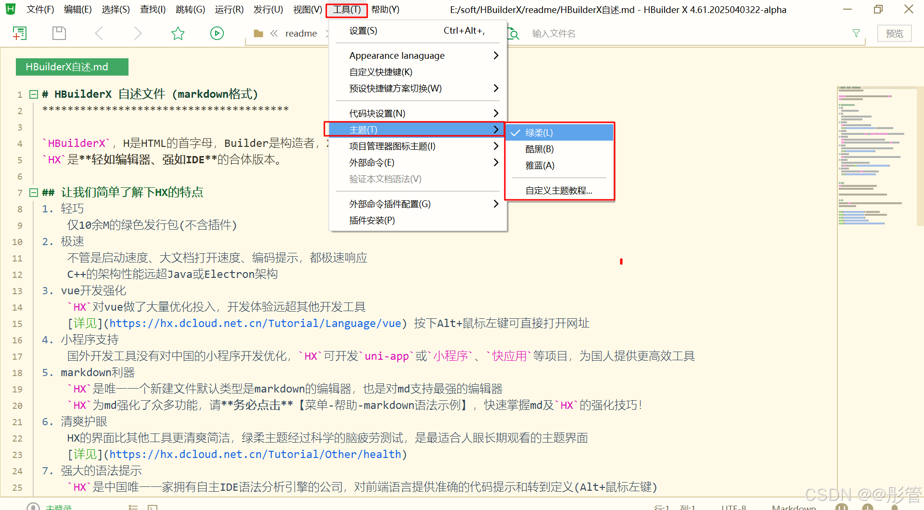Click the file search magnifier icon

514,34
